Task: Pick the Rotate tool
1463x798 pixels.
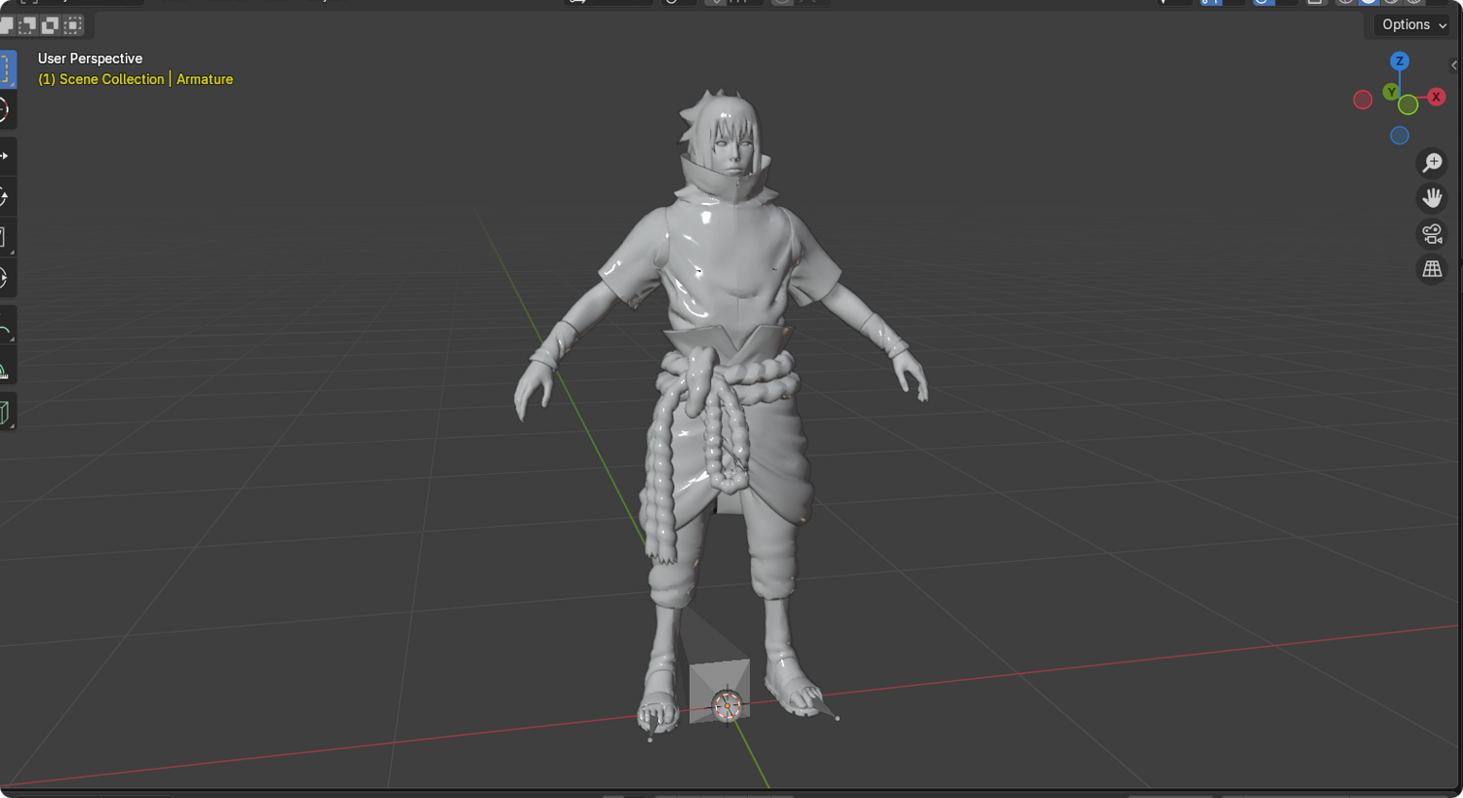Action: pyautogui.click(x=6, y=197)
